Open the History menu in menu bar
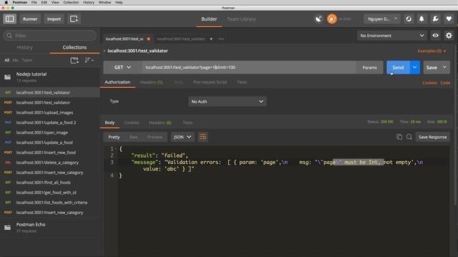 click(89, 2)
